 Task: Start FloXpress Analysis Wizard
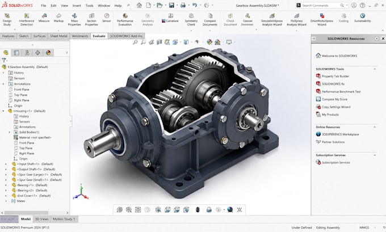tap(296, 19)
